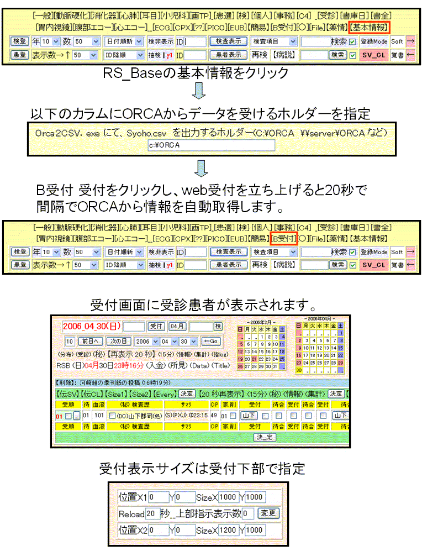
Task: Tick checkbox right after the first 山下 button
Action: 266,416
